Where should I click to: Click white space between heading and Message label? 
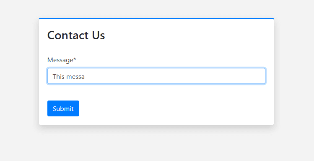[156, 49]
